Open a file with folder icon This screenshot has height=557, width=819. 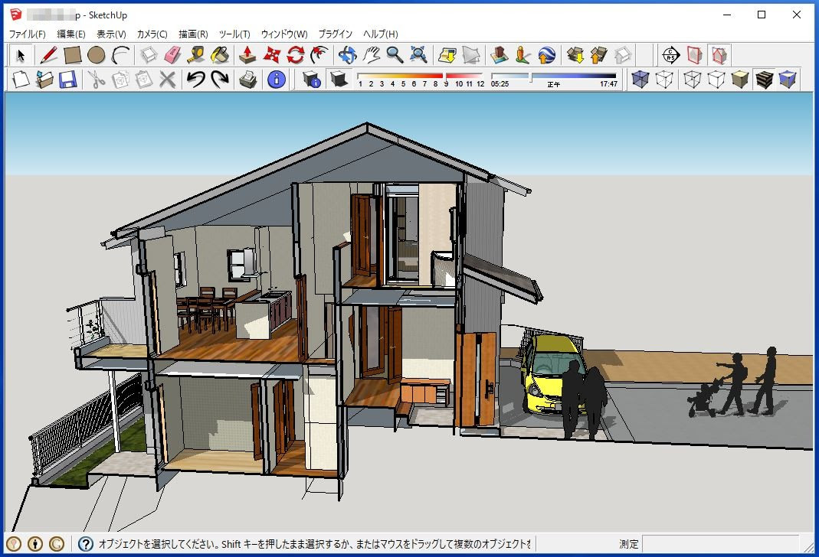pos(44,80)
